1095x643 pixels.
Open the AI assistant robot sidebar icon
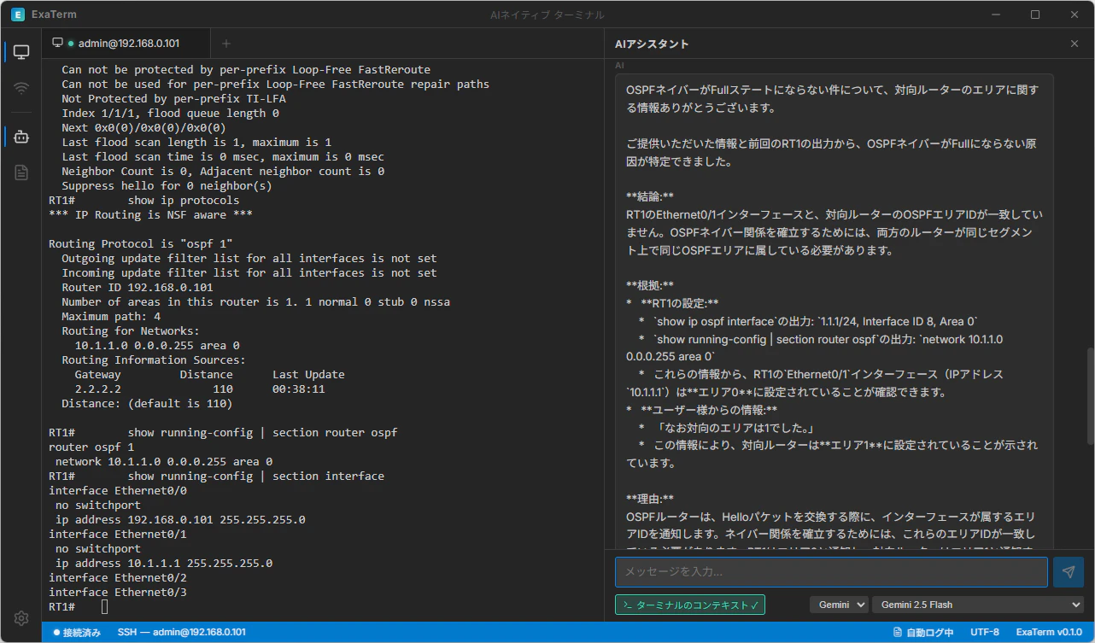coord(21,137)
